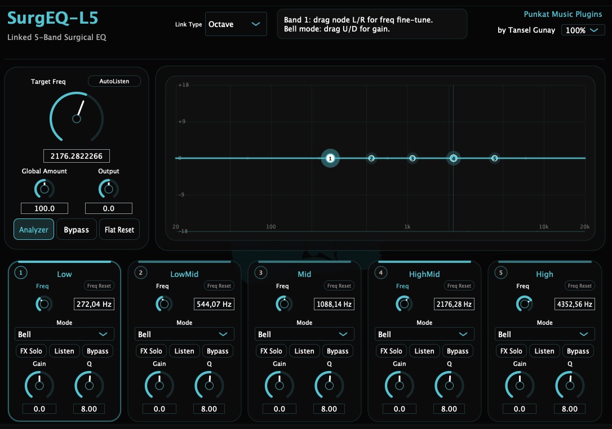Image resolution: width=612 pixels, height=429 pixels.
Task: Click the band 2 number badge
Action: pyautogui.click(x=141, y=272)
